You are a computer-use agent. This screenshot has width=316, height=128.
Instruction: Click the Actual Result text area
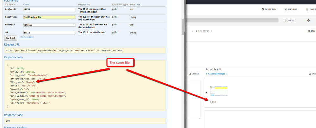(x=260, y=119)
